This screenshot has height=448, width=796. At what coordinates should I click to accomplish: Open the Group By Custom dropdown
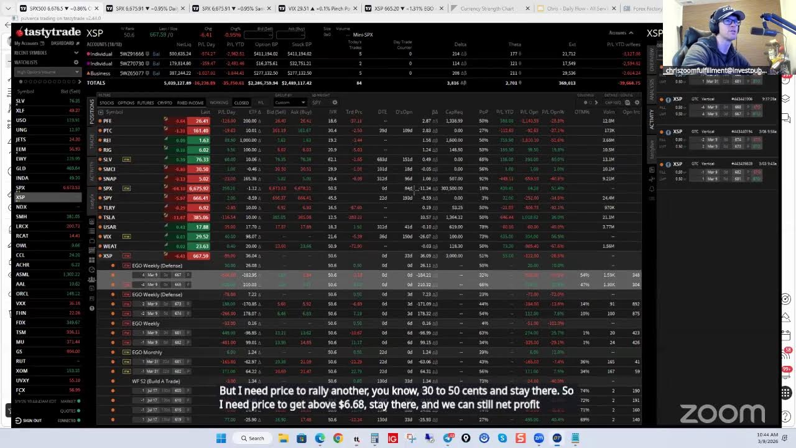tap(289, 103)
